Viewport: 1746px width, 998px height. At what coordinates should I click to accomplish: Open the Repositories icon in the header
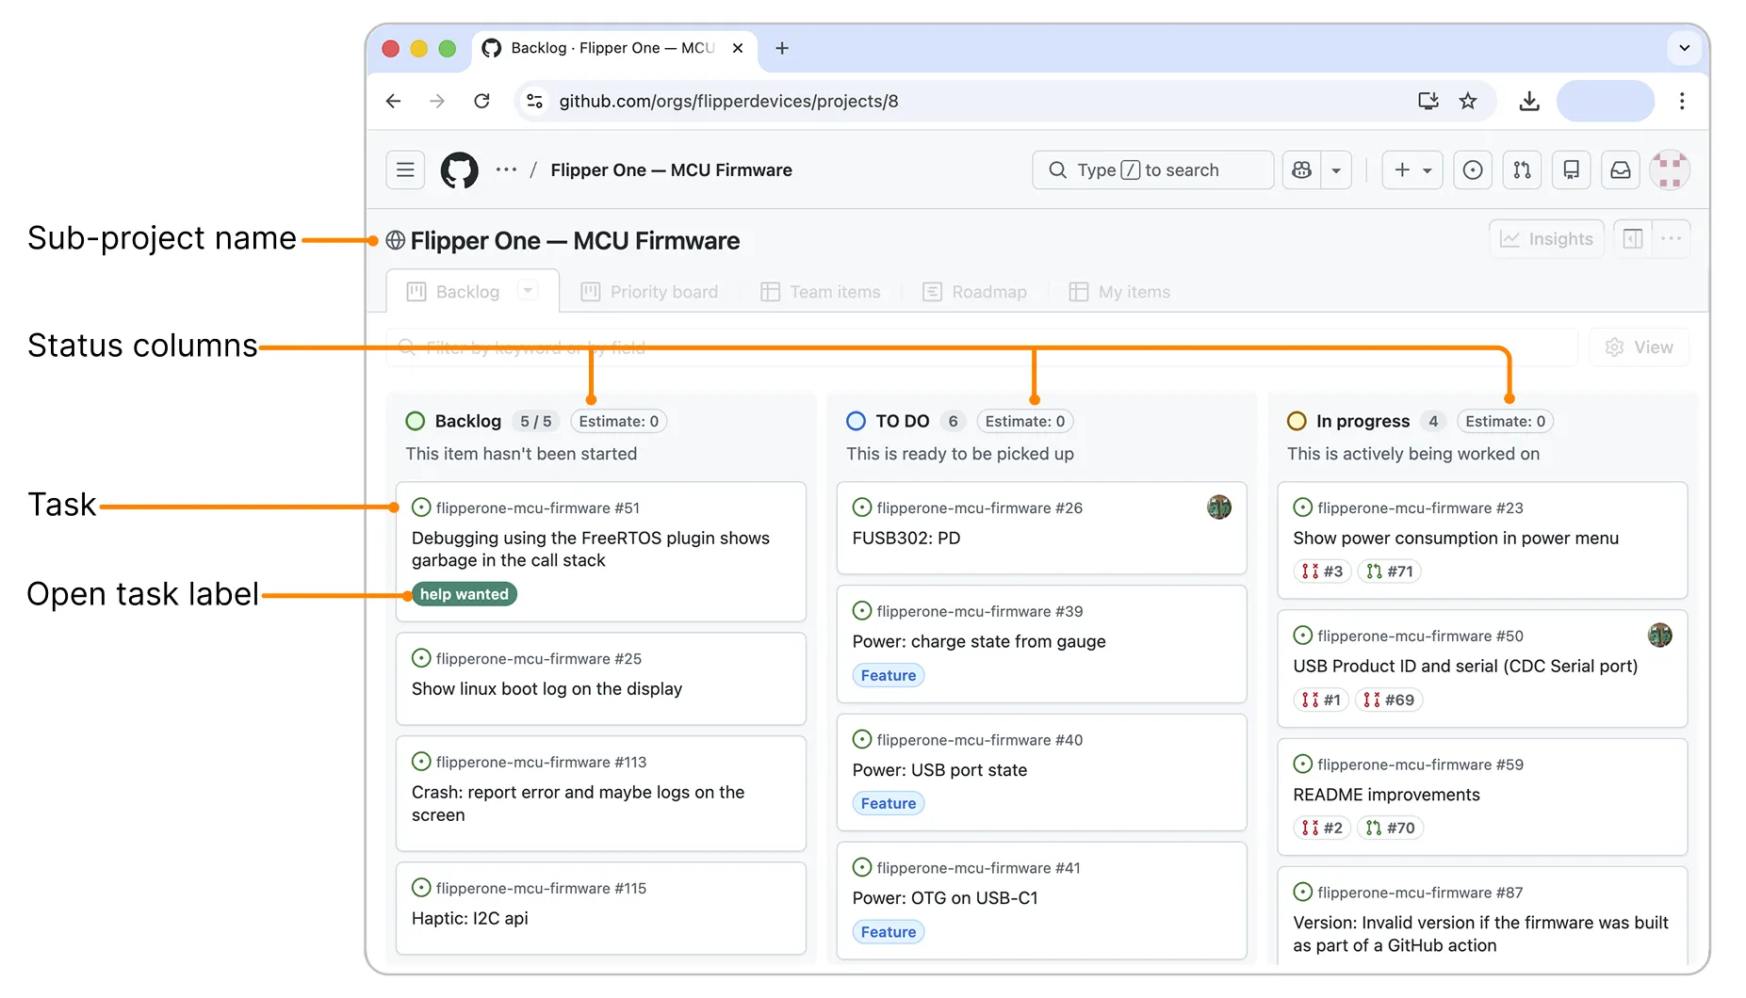coord(1571,170)
